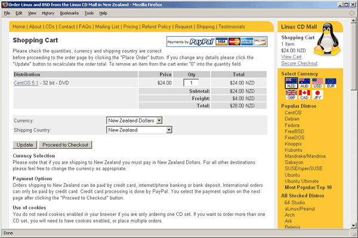Open the Ark distro link
The height and width of the screenshot is (238, 358).
[x=288, y=221]
